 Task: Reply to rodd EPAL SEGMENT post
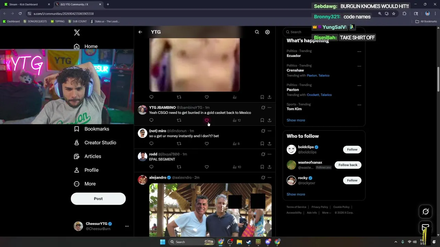click(151, 167)
